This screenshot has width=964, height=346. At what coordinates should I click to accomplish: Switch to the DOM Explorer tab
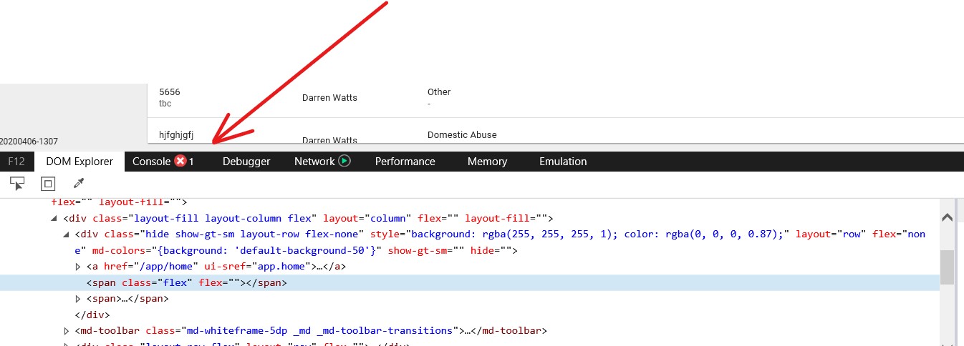click(x=79, y=162)
